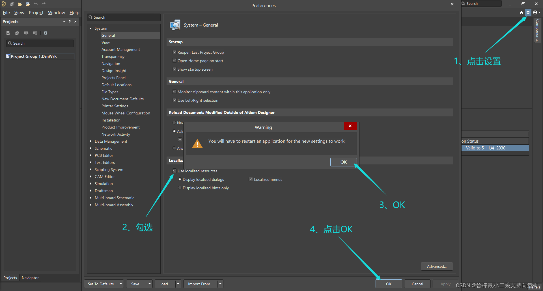Uncheck Show startup screen option
This screenshot has width=543, height=291.
click(x=174, y=69)
